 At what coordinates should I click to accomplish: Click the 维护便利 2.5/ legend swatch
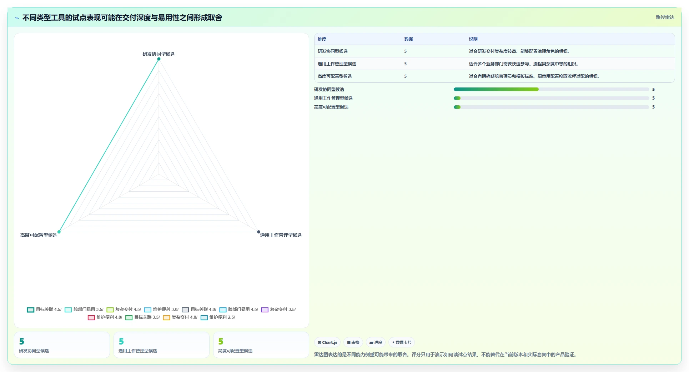coord(204,317)
